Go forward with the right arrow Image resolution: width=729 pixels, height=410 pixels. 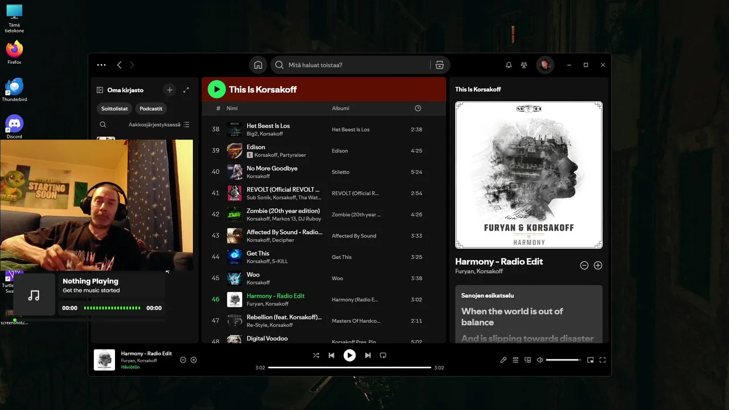point(132,65)
